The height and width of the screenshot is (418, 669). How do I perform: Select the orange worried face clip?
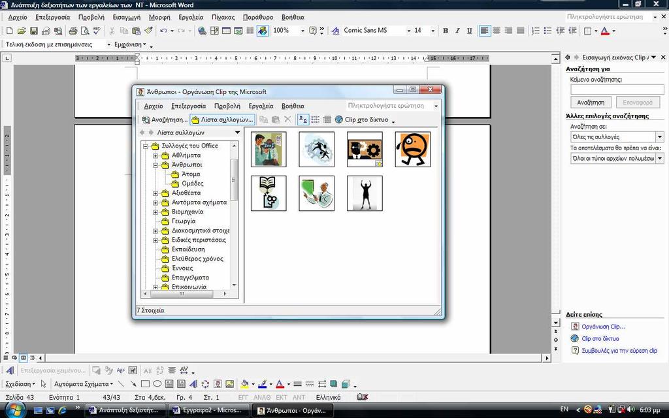tap(413, 150)
